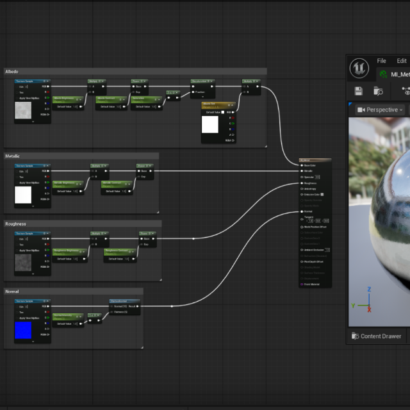Save the asset with the floppy disk icon
410x410 pixels.
coord(359,91)
